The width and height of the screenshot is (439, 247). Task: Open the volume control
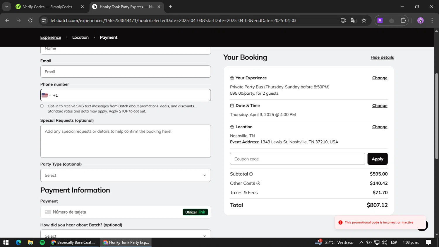[384, 242]
